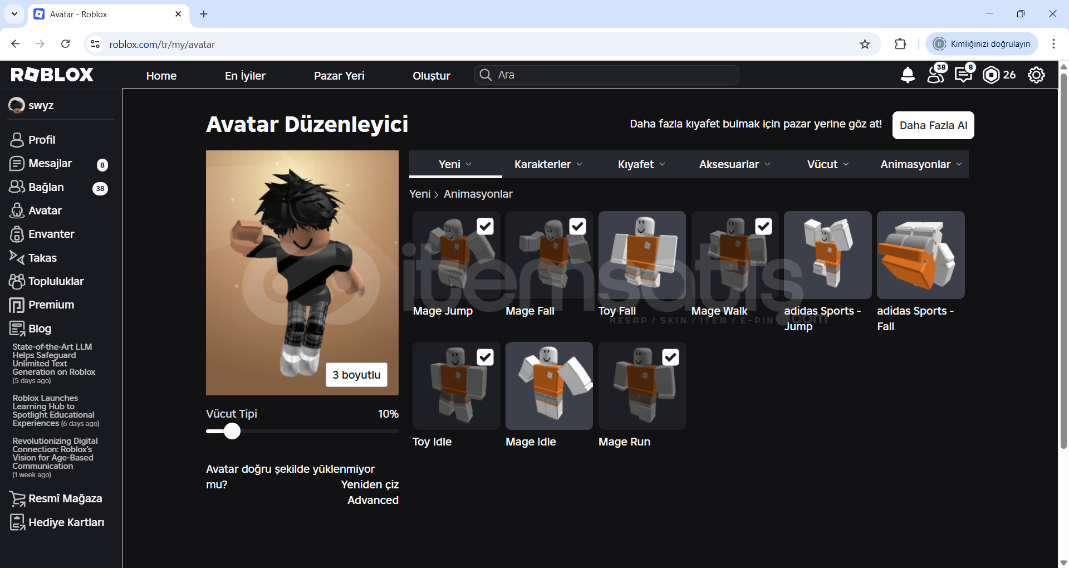Viewport: 1069px width, 568px height.
Task: Uncheck the Mage Run animation
Action: (671, 357)
